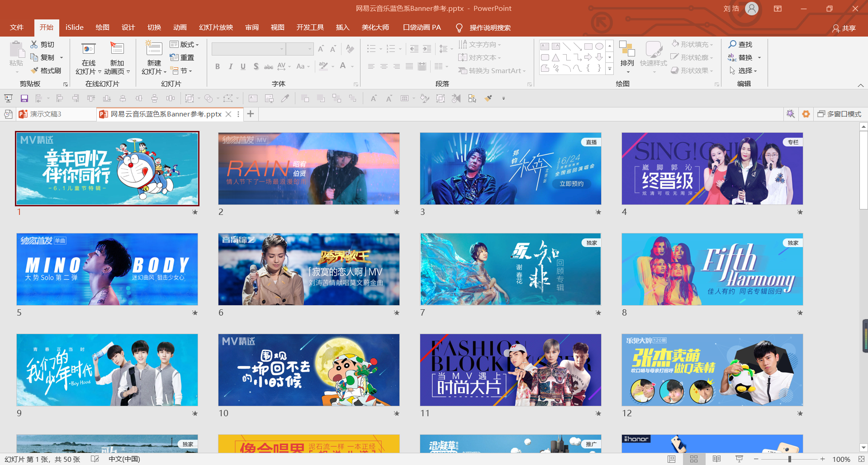Open the online slides (在线幻灯片) icon
The width and height of the screenshot is (868, 465).
tap(88, 49)
